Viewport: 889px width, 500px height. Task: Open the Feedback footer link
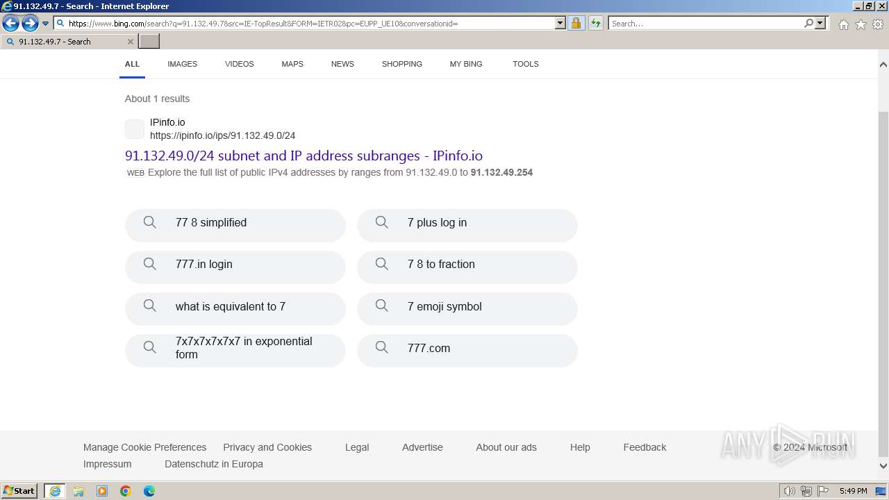pos(645,447)
